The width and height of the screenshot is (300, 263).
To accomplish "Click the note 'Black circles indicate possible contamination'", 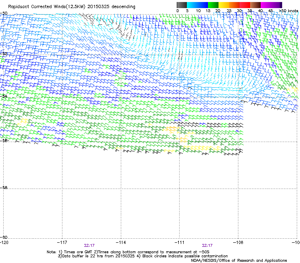I will 185,256.
